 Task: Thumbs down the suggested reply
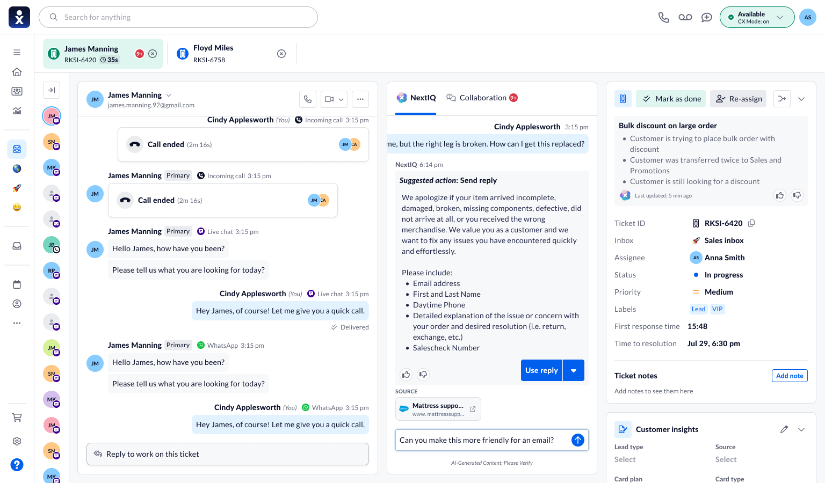pos(423,375)
